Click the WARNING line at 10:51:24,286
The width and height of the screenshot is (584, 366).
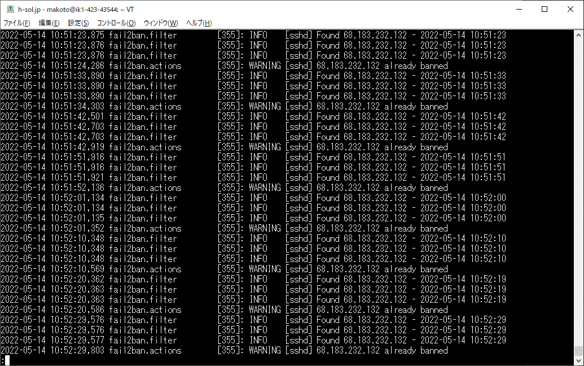[x=224, y=66]
